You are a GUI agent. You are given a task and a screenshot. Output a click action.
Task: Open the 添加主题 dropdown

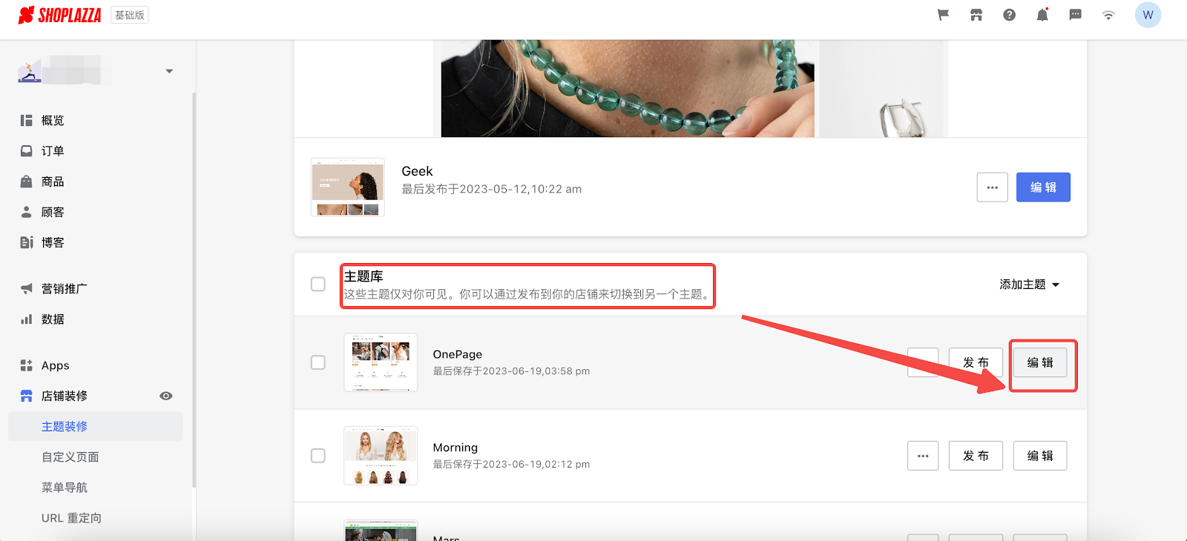click(x=1030, y=285)
